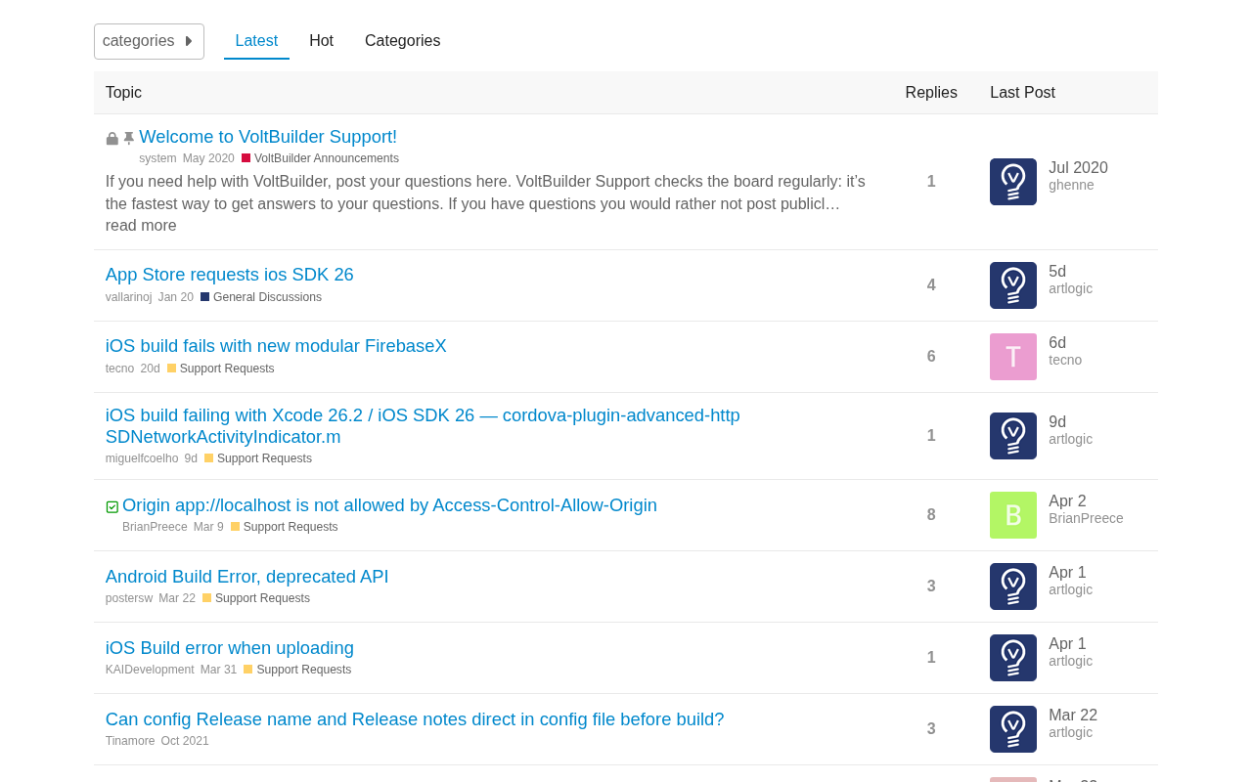Click ghenne username under Jul 2020
Screen dimensions: 1252x782
pos(1071,185)
